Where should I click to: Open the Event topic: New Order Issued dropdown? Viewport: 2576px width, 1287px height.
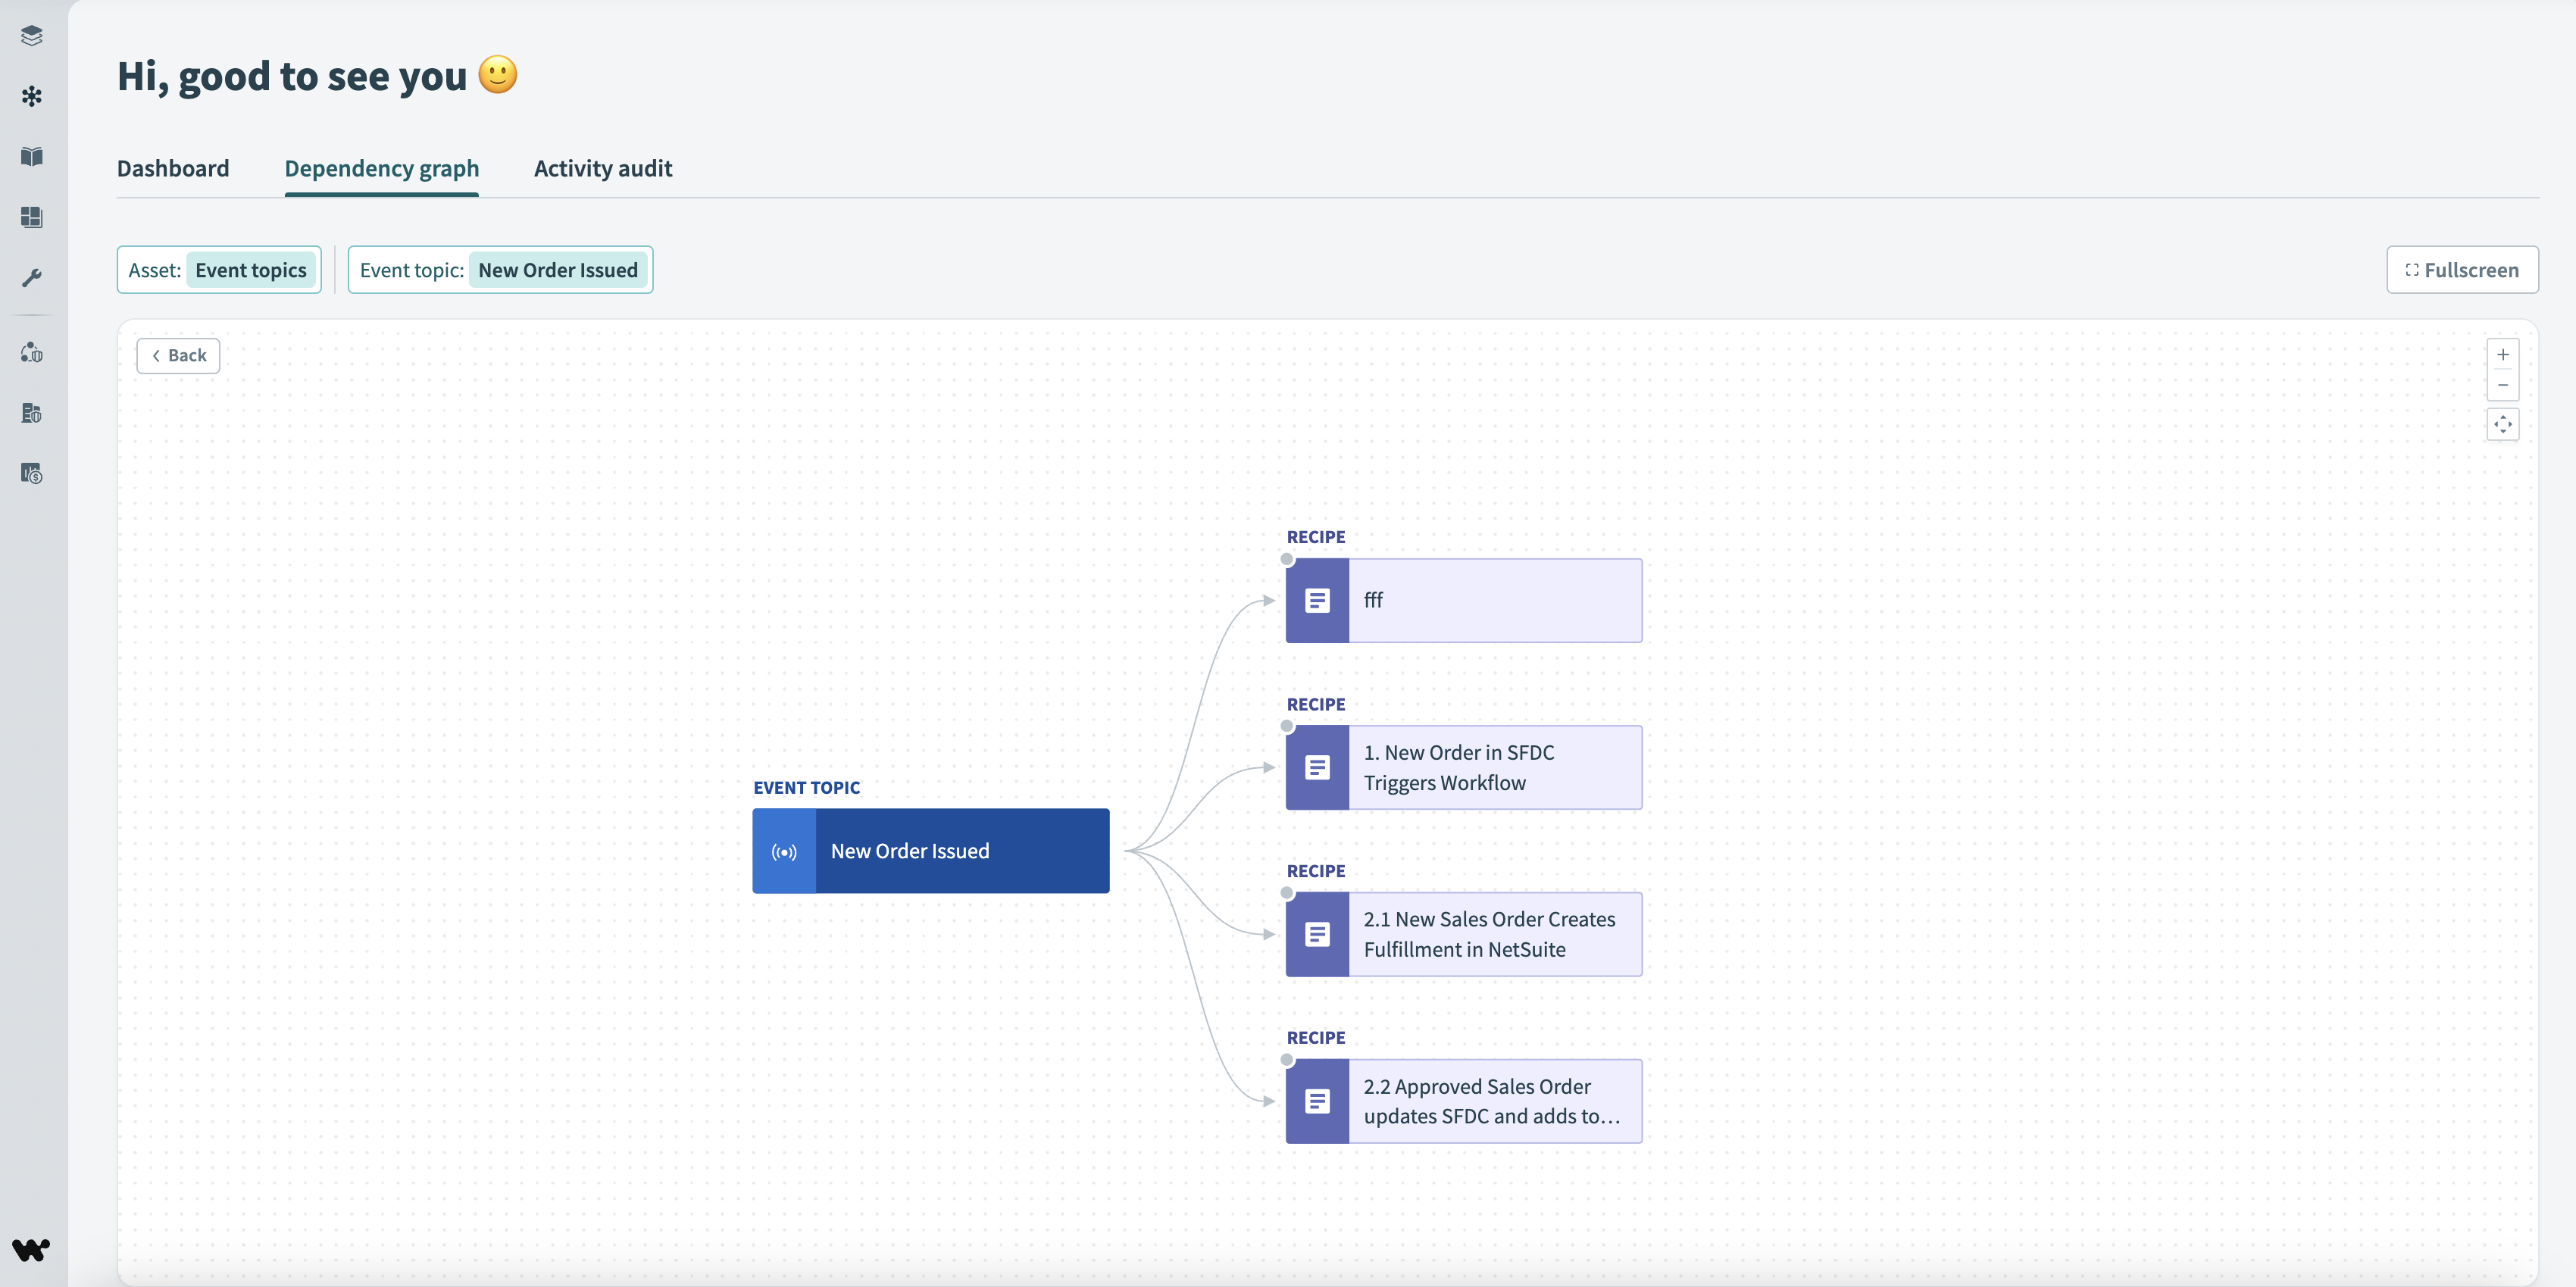click(x=500, y=270)
